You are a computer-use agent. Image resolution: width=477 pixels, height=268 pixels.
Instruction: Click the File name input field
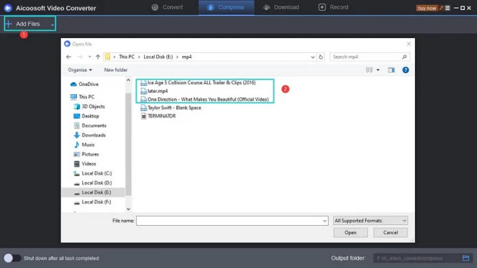click(x=231, y=220)
